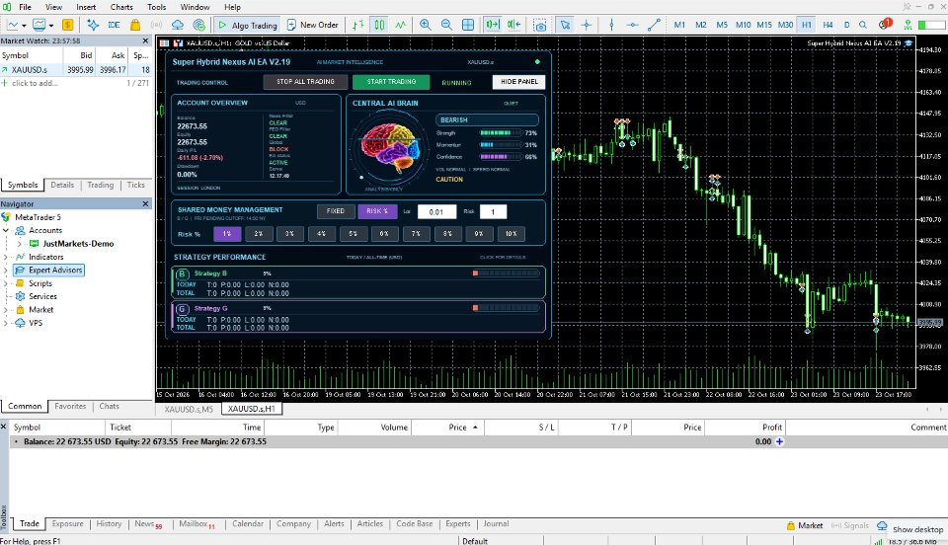Image resolution: width=948 pixels, height=545 pixels.
Task: Click the Lot input field showing 0.01
Action: (x=436, y=212)
